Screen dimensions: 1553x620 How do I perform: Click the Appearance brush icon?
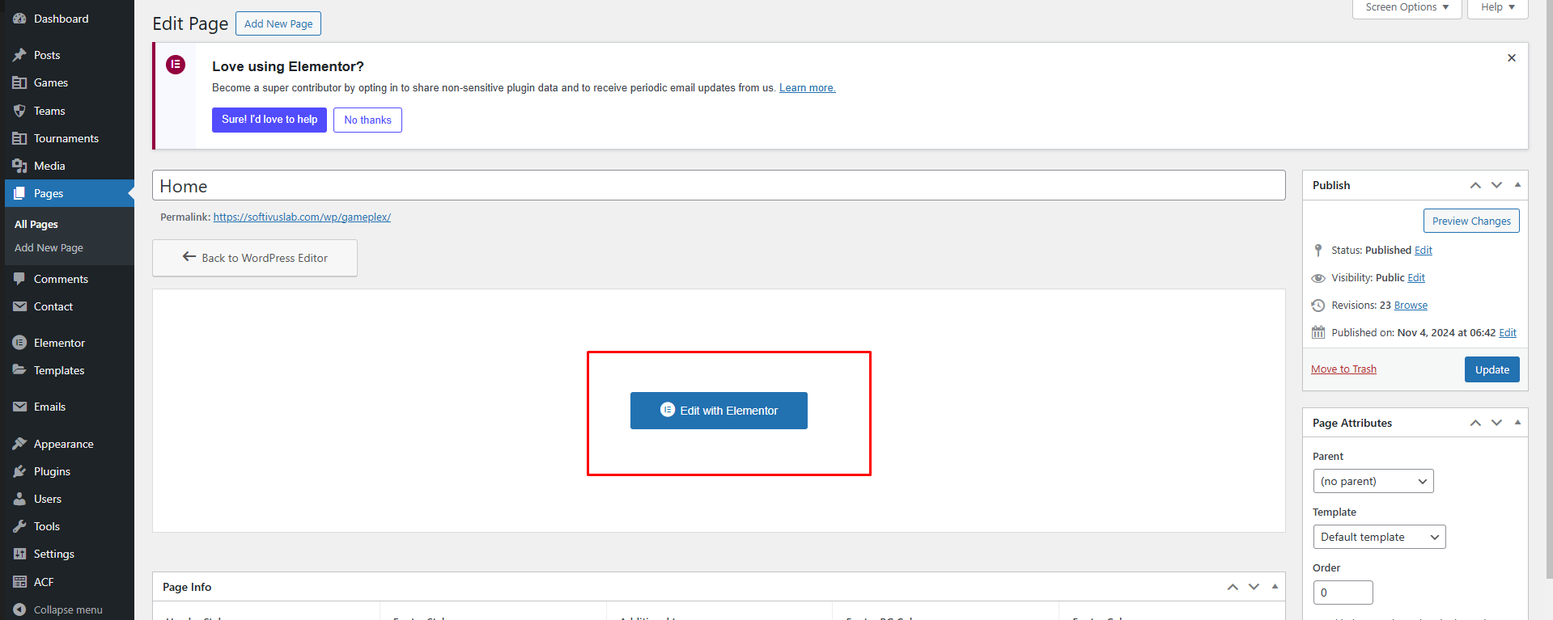[x=19, y=444]
